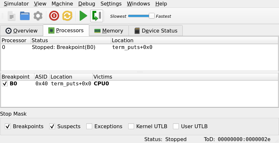Enable the Exceptions stop mask checkbox
279x143 pixels.
coord(89,127)
